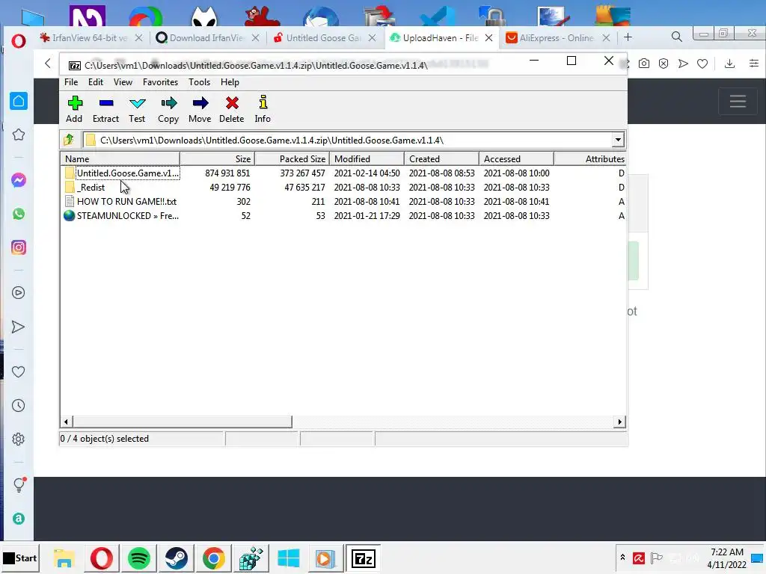
Task: Open the View menu
Action: coord(123,82)
